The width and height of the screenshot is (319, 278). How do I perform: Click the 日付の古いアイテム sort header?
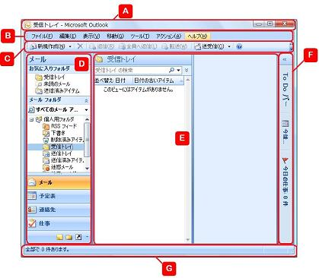158,81
